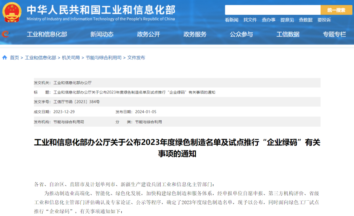354x216 pixels.
Task: Click the written date 2023-12-29
Action: point(64,112)
